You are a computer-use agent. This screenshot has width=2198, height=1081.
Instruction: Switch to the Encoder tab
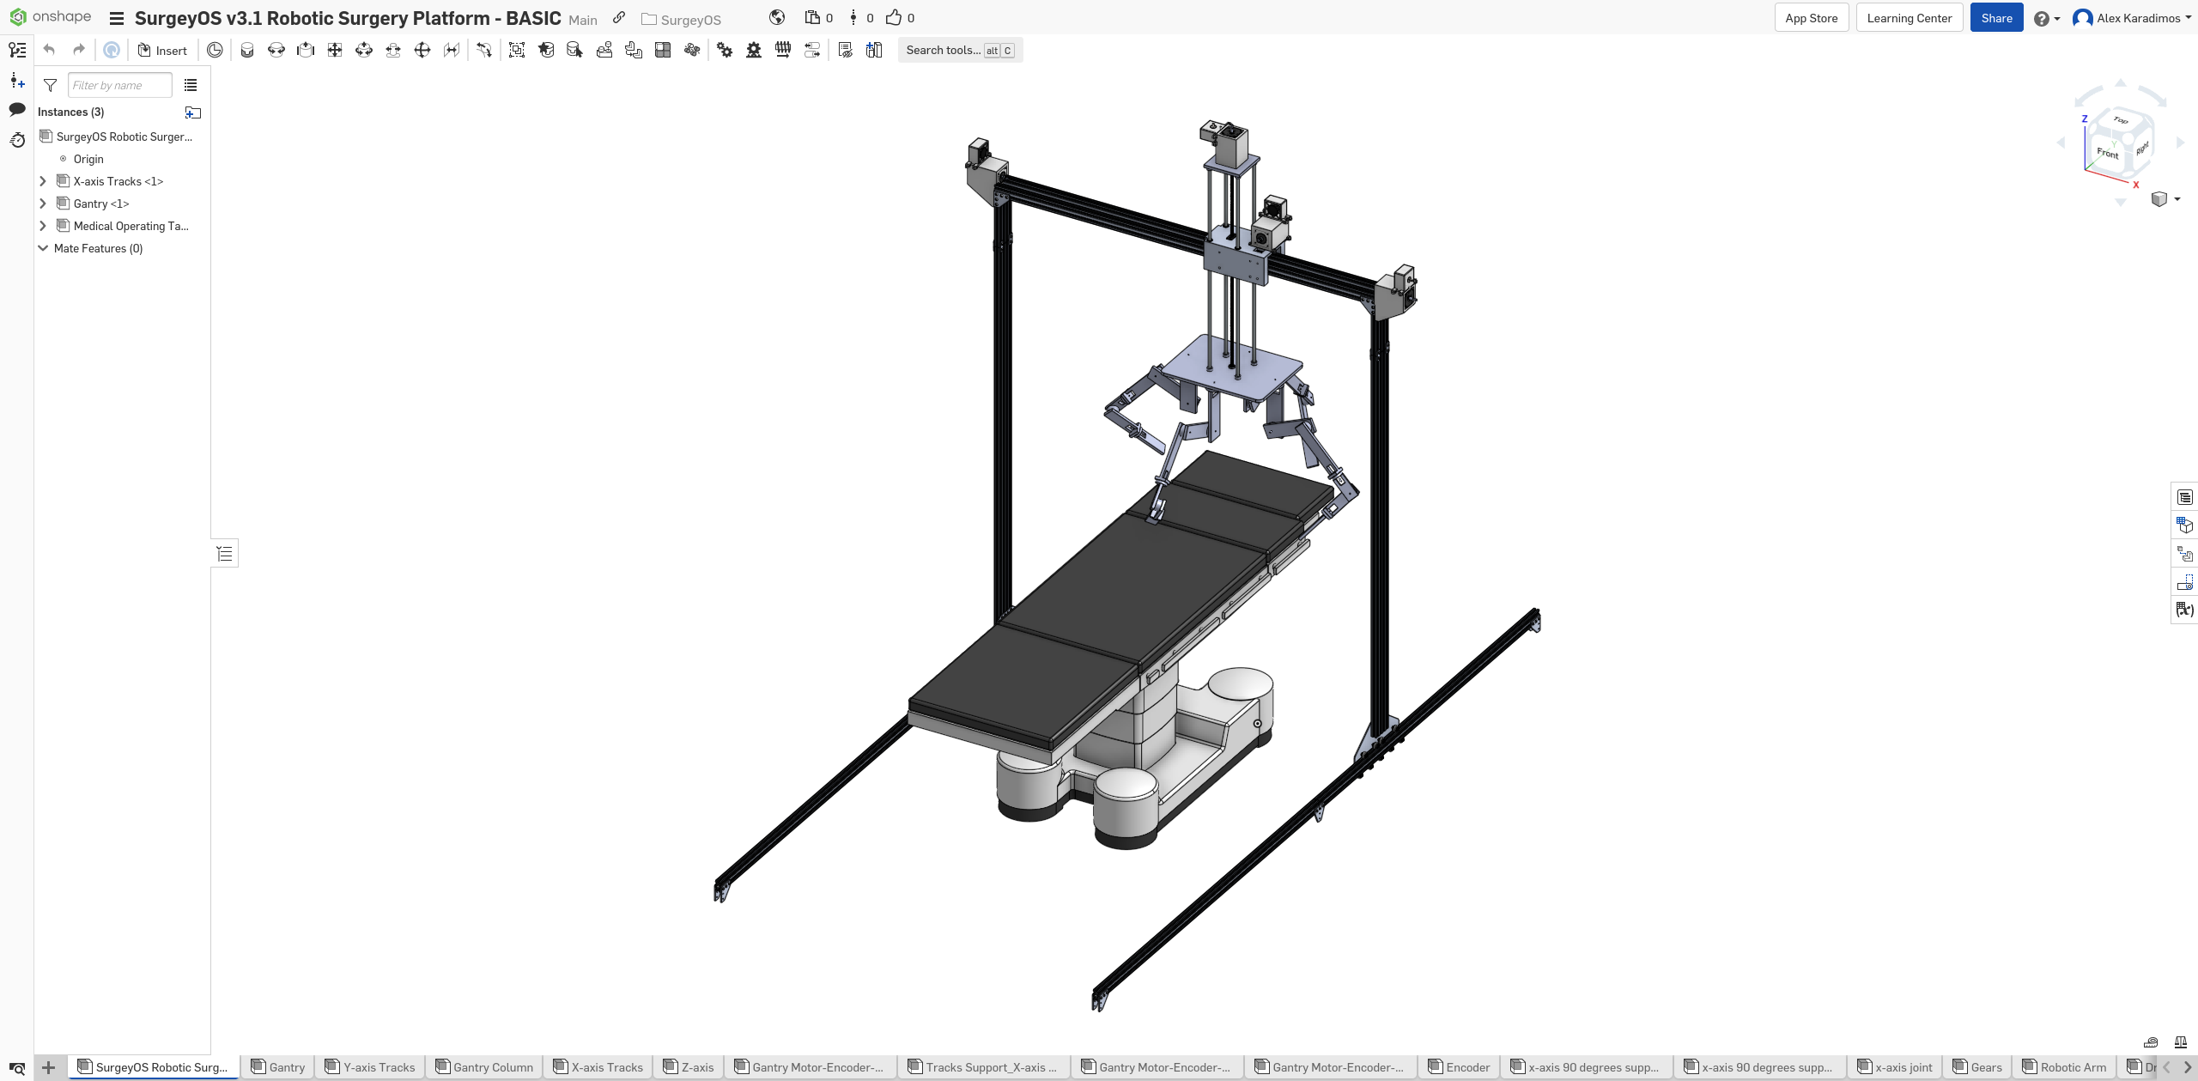coord(1459,1067)
